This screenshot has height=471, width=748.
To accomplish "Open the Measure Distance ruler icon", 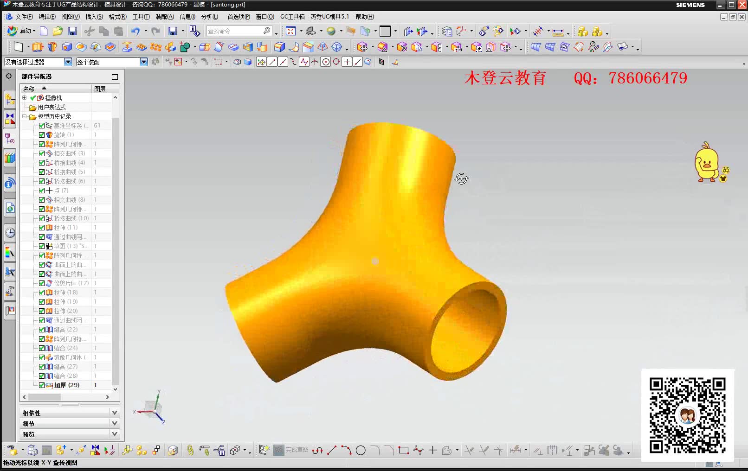I will 558,32.
